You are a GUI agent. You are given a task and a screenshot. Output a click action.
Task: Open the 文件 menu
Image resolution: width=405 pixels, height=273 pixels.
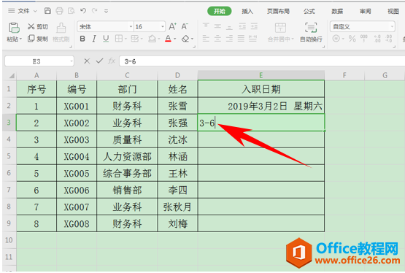tap(23, 11)
